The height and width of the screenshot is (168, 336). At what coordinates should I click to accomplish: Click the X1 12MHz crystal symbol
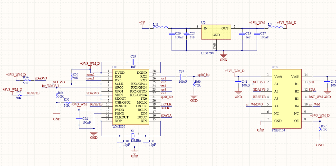pos(133,135)
